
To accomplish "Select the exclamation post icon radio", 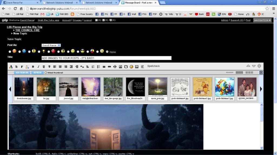I will coord(29,52).
